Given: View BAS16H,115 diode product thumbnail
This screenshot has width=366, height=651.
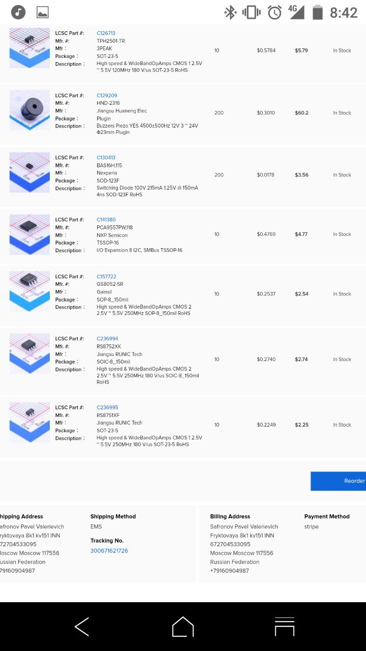Looking at the screenshot, I should tap(29, 172).
